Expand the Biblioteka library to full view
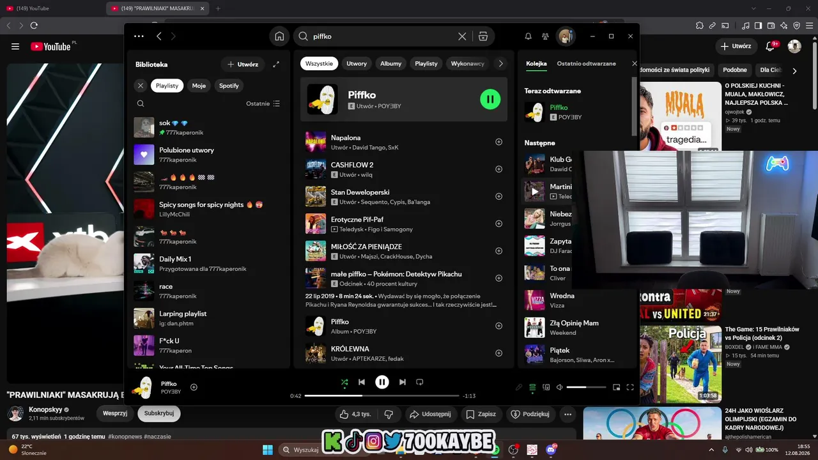This screenshot has height=460, width=818. 276,65
